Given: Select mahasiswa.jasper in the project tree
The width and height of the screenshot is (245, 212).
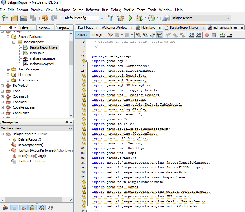Looking at the screenshot, I should point(43,59).
